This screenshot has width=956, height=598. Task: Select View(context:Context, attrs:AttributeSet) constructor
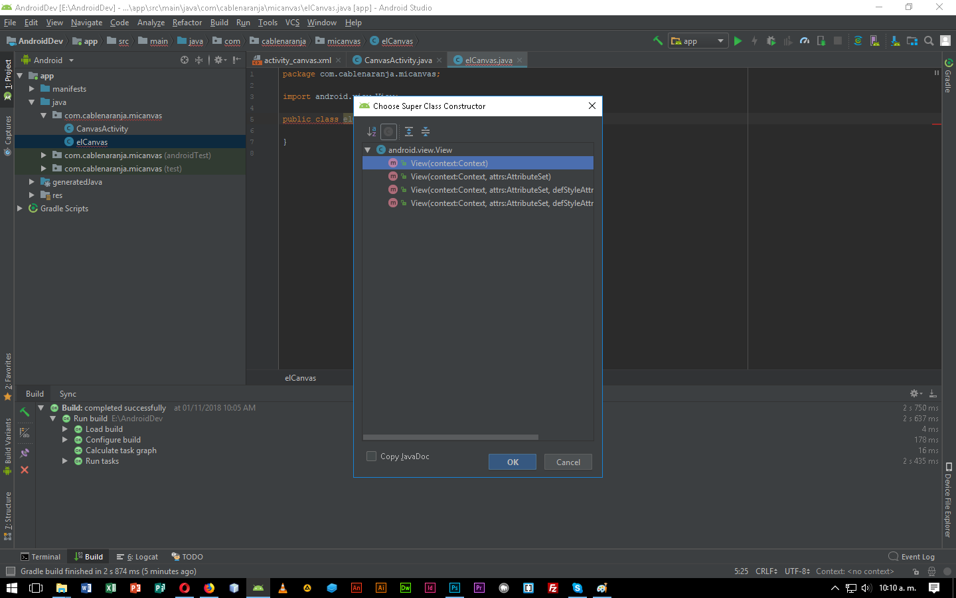click(478, 176)
